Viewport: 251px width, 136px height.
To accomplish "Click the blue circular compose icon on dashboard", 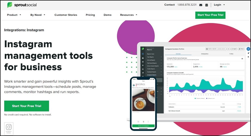I will pos(248,49).
